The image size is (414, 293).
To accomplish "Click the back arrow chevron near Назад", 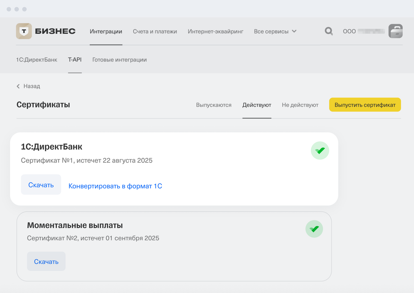I will tap(18, 86).
